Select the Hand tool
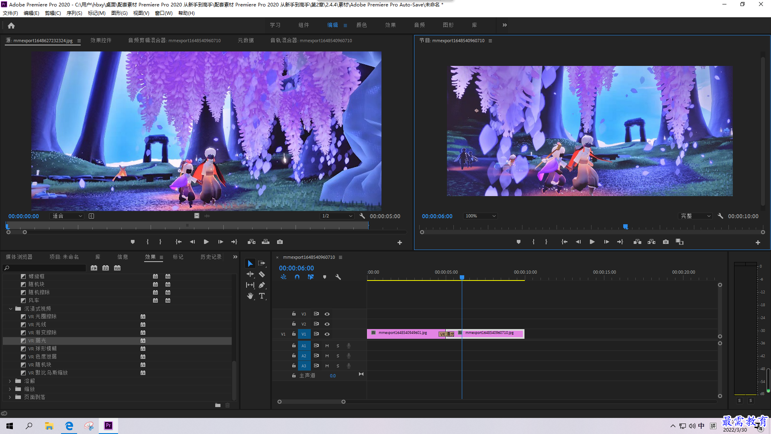The width and height of the screenshot is (771, 434). click(250, 296)
